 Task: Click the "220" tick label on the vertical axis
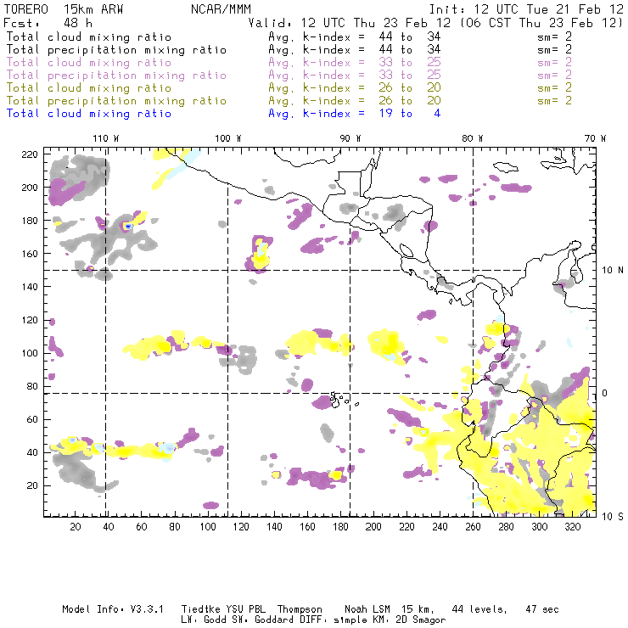[x=30, y=154]
